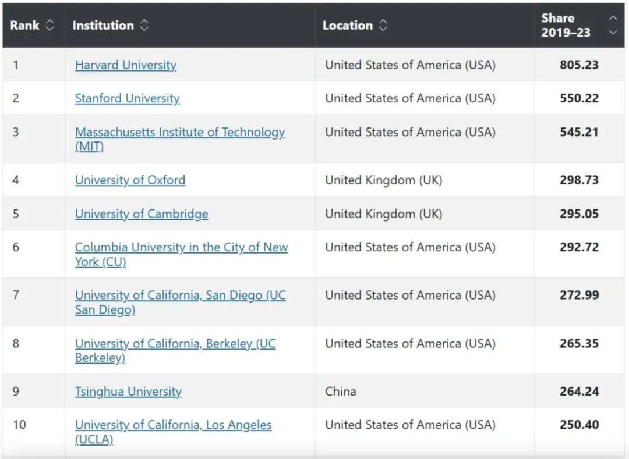Select Cambridge's share value 295.05
The height and width of the screenshot is (459, 629).
[579, 214]
